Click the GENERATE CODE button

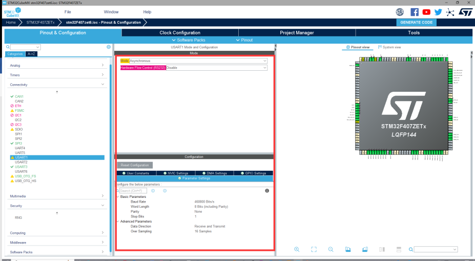[x=416, y=23]
